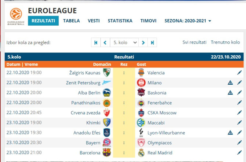
Task: Expand the Sezona 2020-2021 season menu
Action: pos(188,21)
